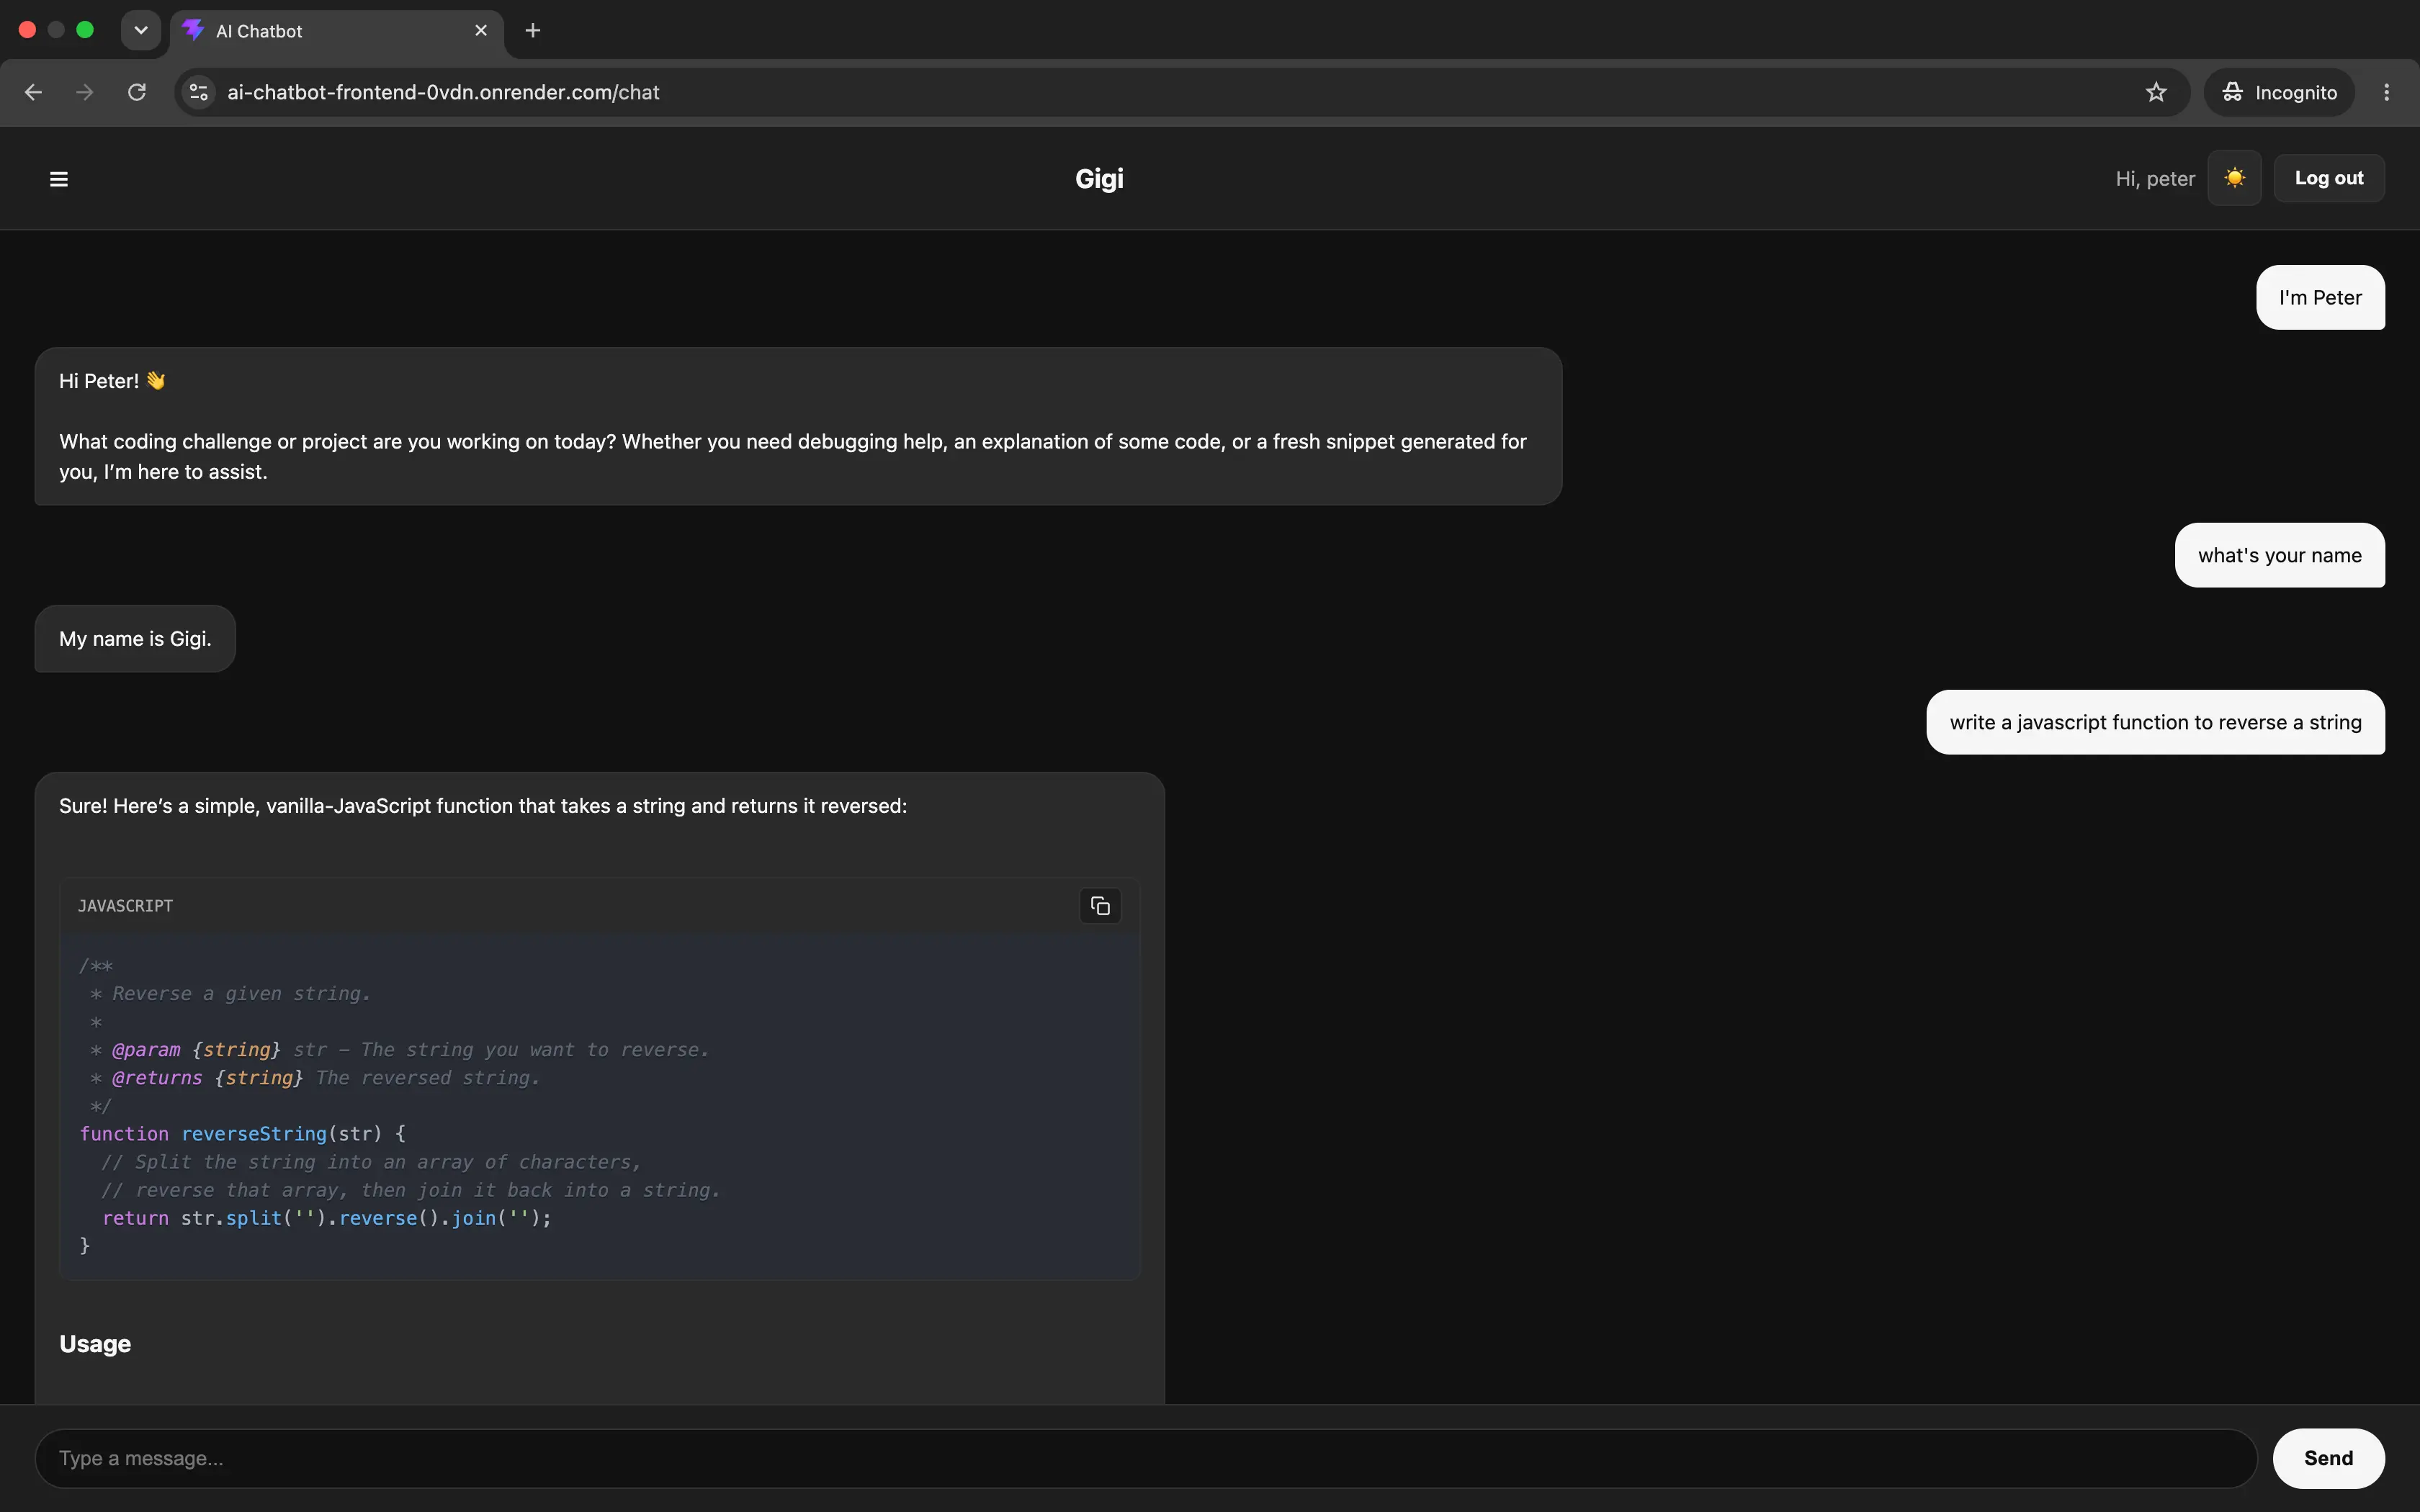Click the 'I'm Peter' message bubble
Screen dimensions: 2420x1512
tap(2320, 297)
